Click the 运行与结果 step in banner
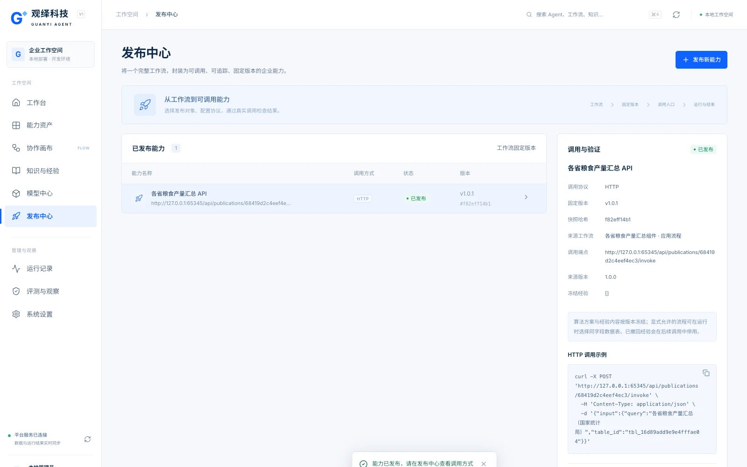 tap(704, 105)
